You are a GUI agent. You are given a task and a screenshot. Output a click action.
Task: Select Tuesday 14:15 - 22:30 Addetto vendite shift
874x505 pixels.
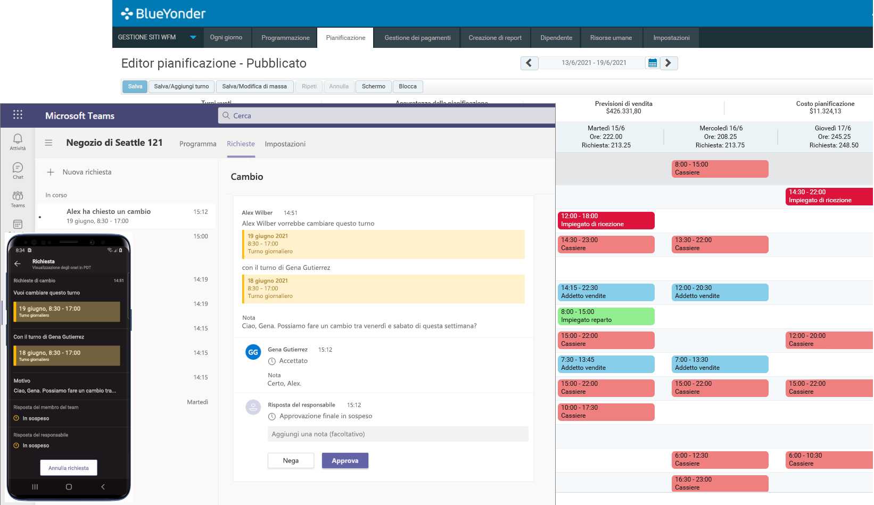tap(606, 292)
